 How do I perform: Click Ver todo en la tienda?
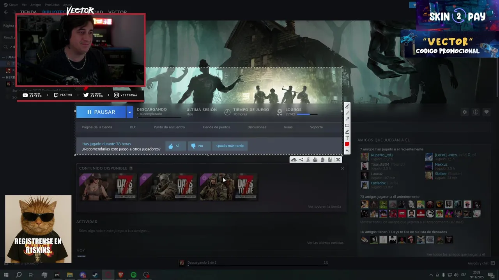tap(324, 206)
